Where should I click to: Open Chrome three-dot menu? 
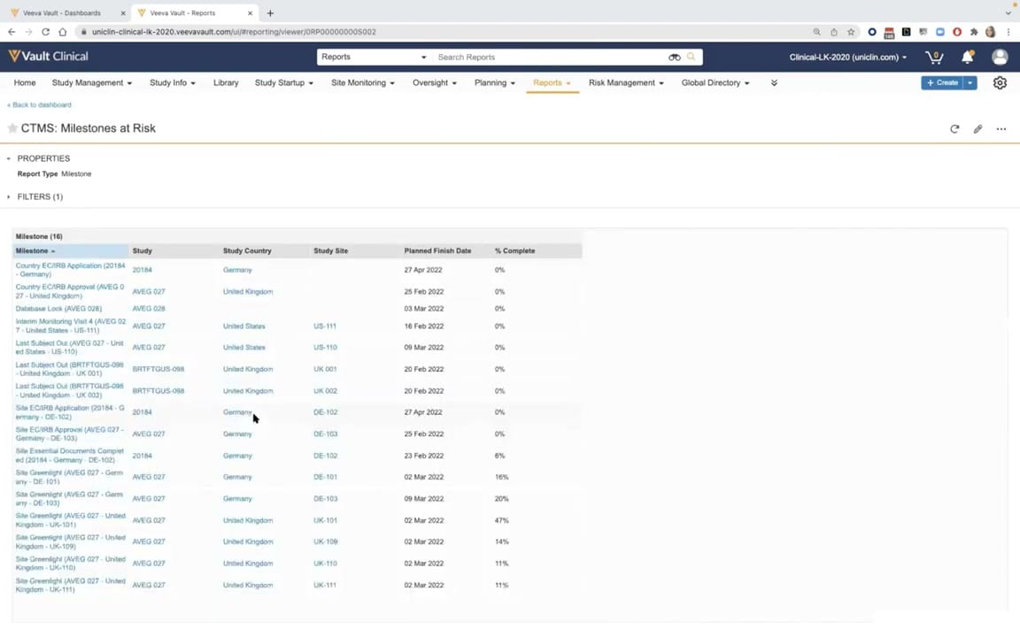tap(1008, 32)
